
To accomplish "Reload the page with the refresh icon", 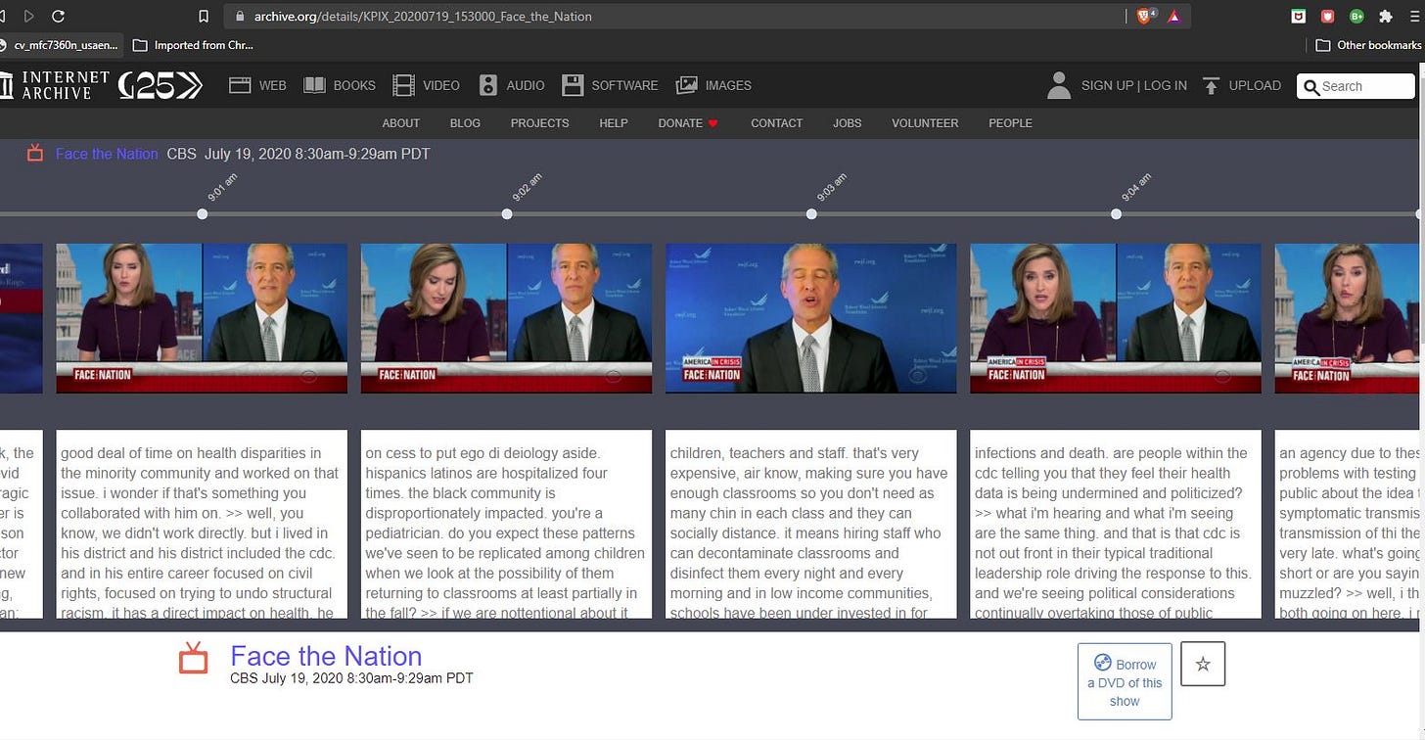I will click(x=58, y=16).
